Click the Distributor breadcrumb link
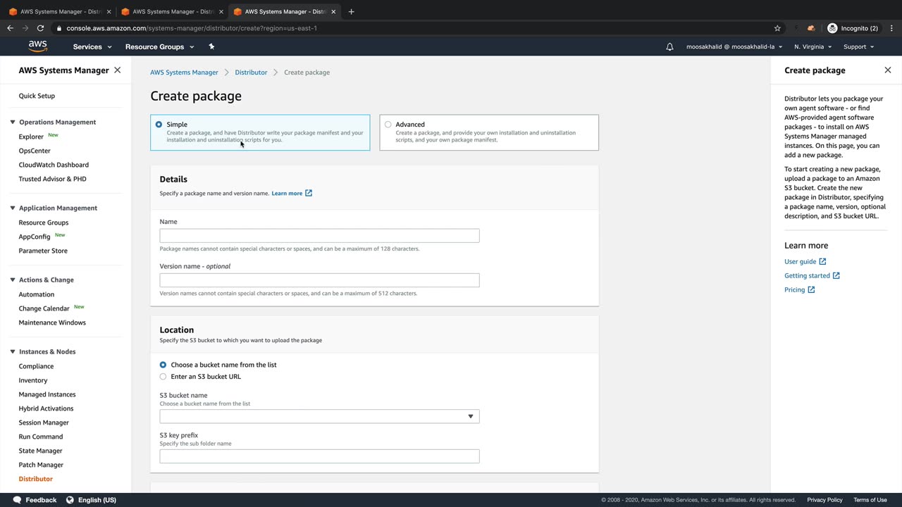 [x=251, y=73]
